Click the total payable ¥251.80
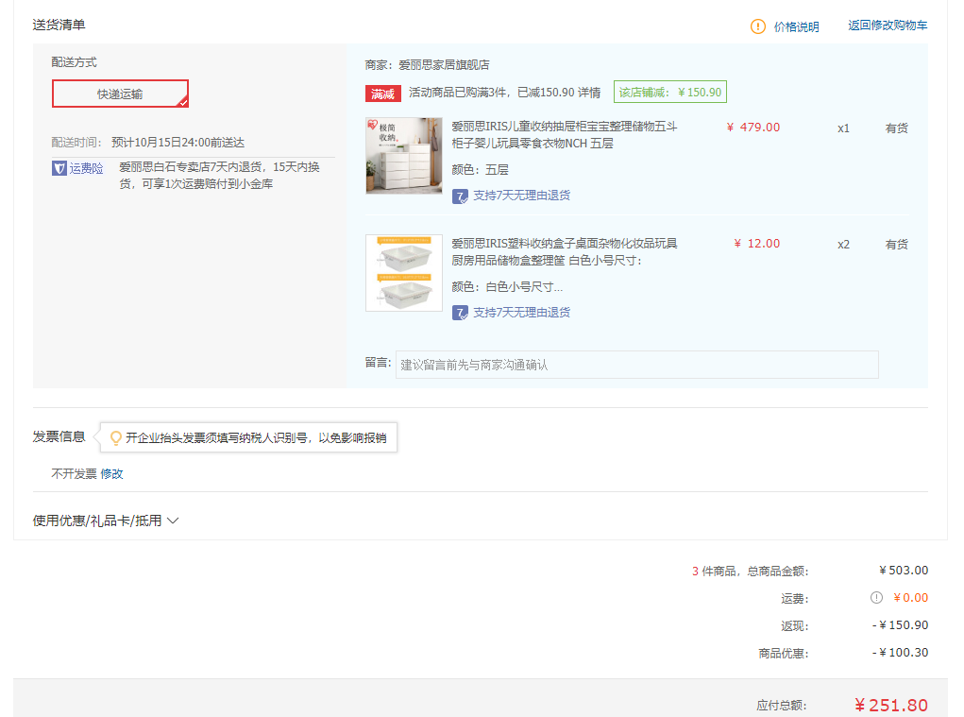964x717 pixels. (x=891, y=706)
